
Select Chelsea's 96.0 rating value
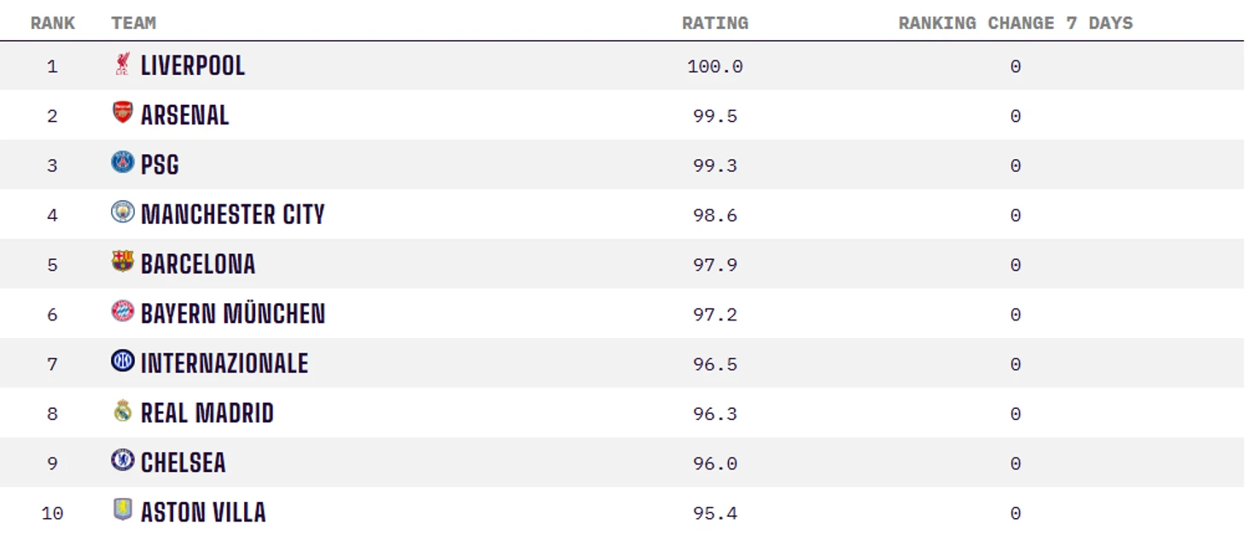[x=715, y=463]
